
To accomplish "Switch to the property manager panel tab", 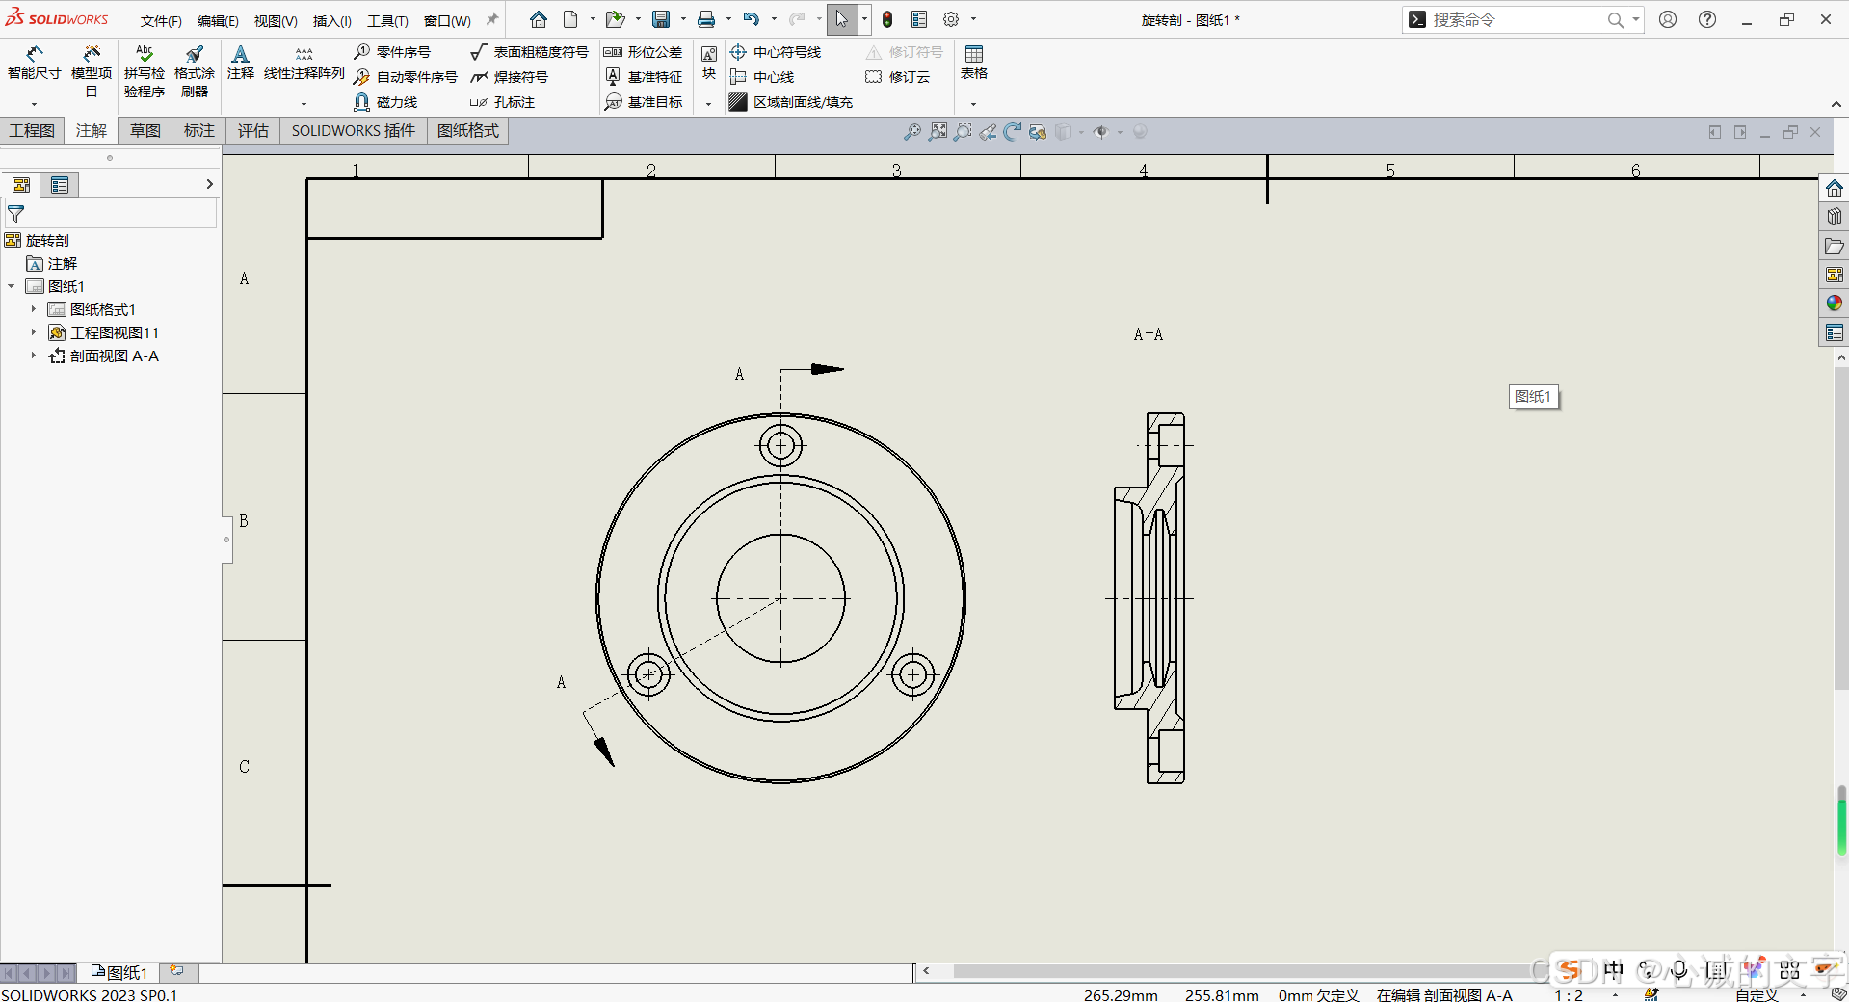I will pos(60,185).
